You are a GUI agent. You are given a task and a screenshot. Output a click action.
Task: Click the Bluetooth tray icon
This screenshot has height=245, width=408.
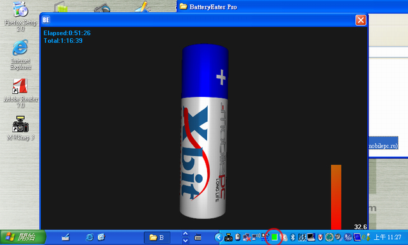(x=292, y=237)
